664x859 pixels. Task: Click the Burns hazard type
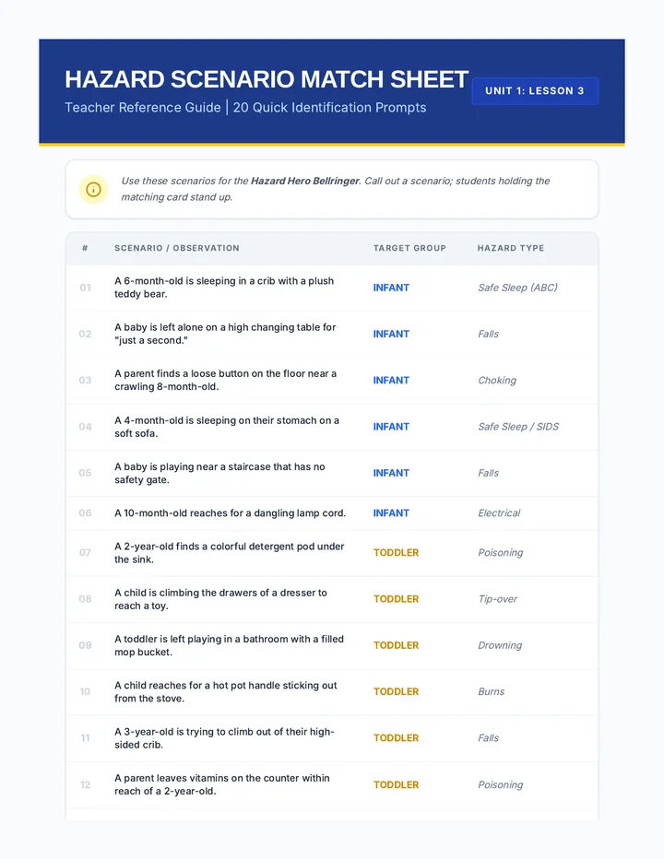(491, 692)
